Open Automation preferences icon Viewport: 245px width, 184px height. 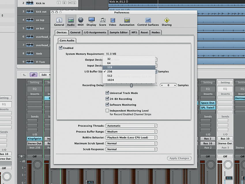click(x=127, y=22)
